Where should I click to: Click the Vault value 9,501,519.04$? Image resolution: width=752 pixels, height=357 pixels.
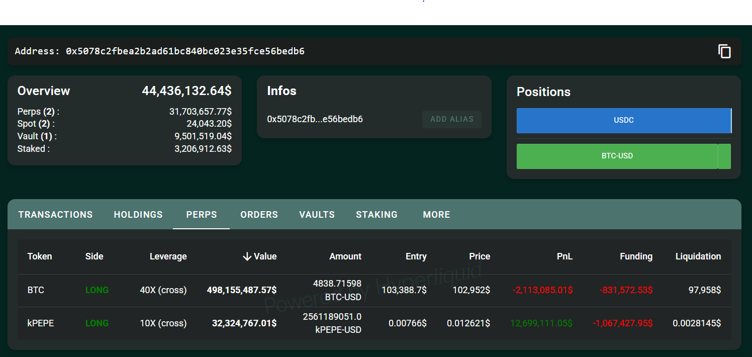point(203,136)
